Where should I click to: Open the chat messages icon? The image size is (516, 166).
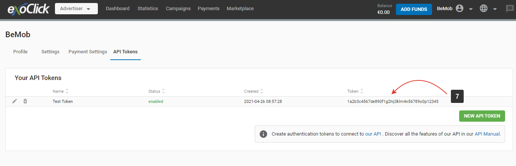(510, 9)
